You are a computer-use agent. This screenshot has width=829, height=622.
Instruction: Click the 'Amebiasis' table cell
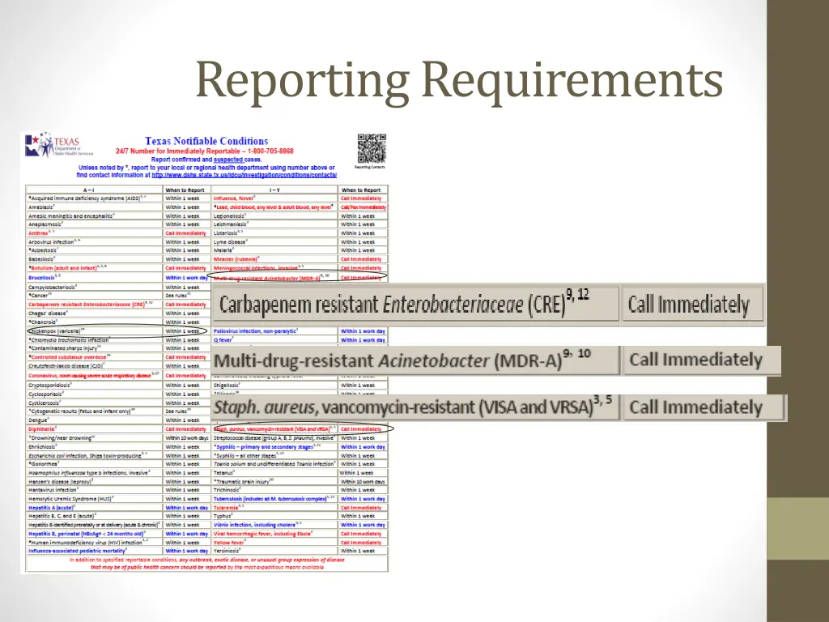click(94, 207)
